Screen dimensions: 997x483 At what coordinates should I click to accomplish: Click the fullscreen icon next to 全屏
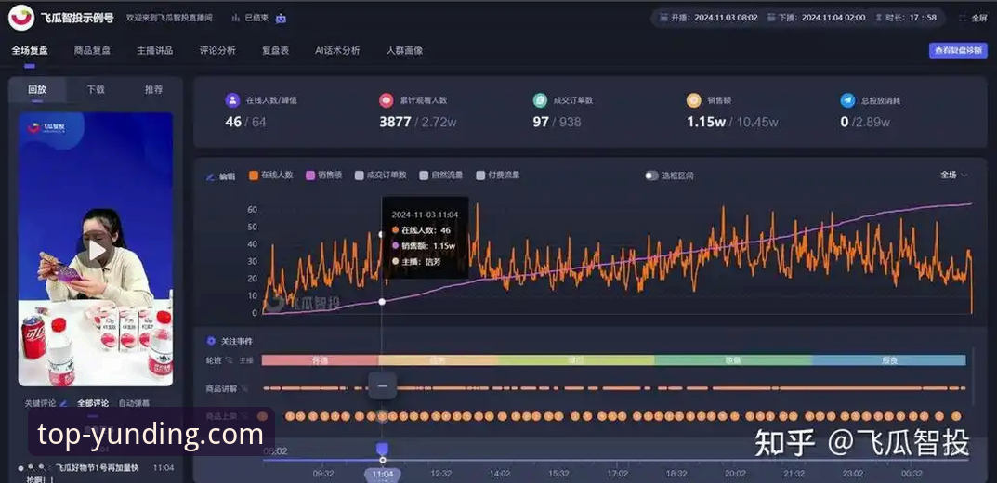pyautogui.click(x=963, y=18)
